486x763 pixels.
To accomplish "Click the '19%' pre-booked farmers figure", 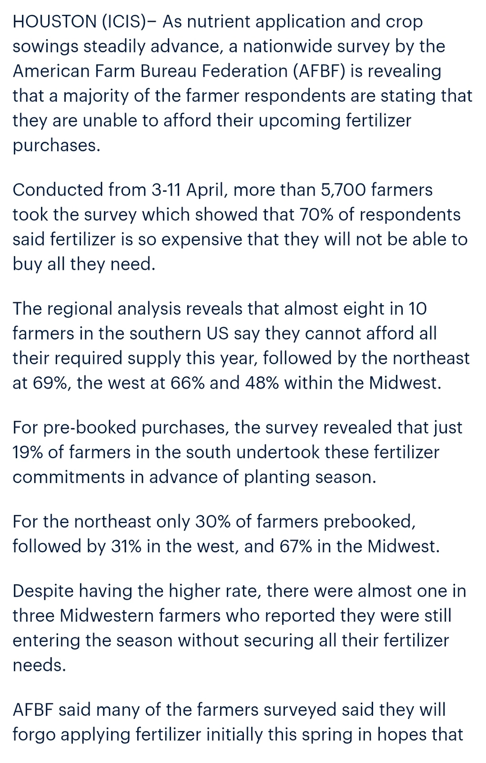I will coord(28,452).
